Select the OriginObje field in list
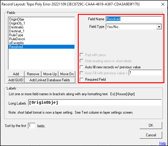 (41, 19)
